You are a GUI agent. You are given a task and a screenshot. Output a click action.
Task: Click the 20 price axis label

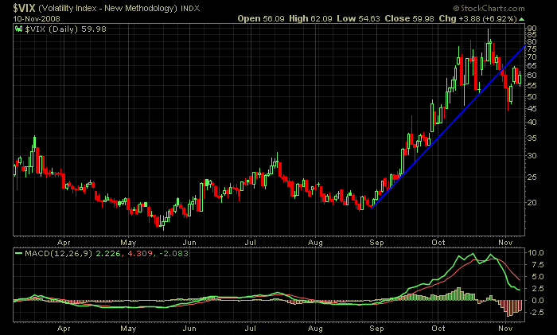[532, 202]
